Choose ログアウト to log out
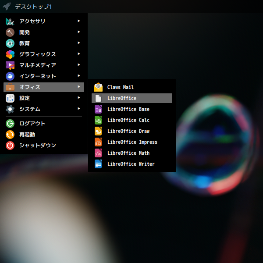 tap(44, 124)
